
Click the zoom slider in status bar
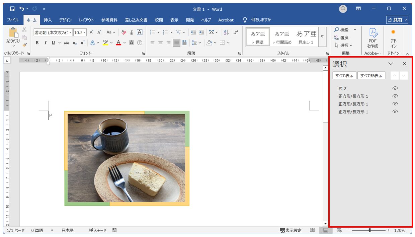click(369, 230)
